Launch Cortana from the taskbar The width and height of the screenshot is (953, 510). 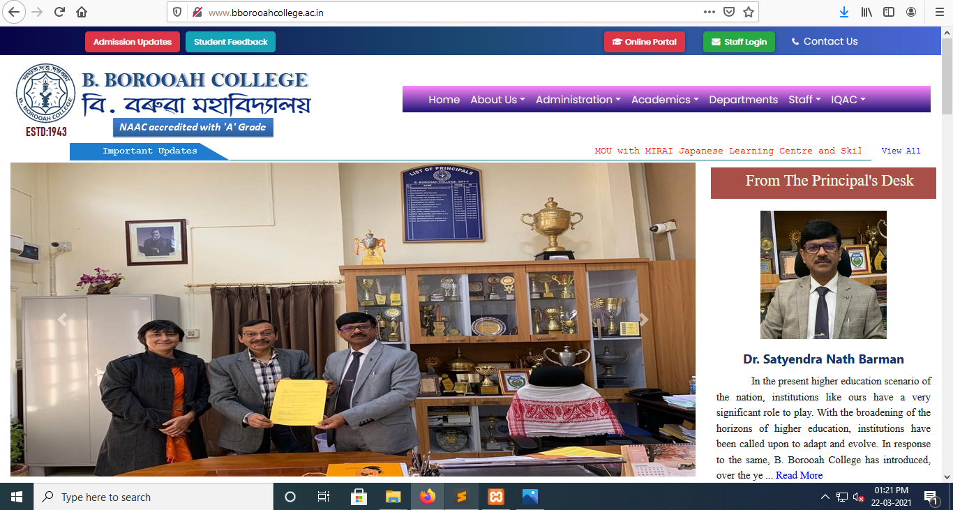[290, 497]
